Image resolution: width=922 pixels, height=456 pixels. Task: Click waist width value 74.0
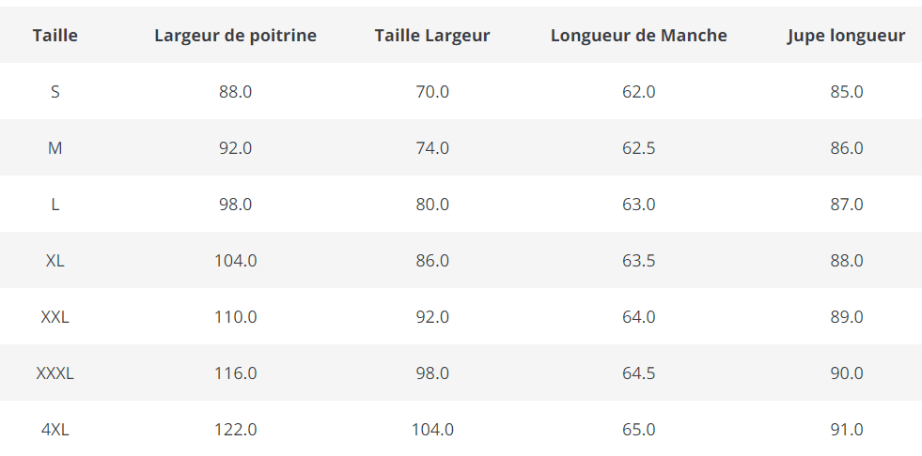(x=432, y=148)
